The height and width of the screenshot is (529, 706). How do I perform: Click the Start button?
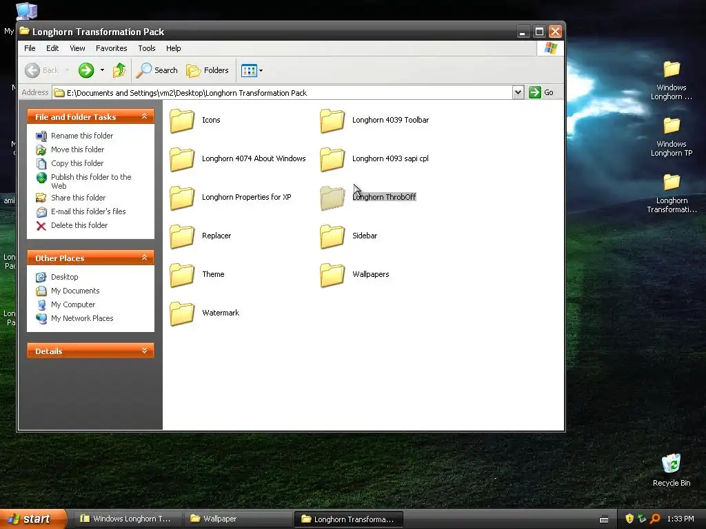click(33, 519)
